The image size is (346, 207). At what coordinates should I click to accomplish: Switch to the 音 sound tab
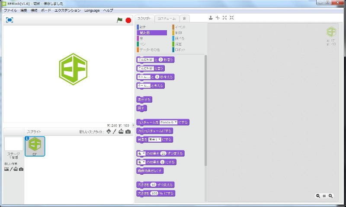pyautogui.click(x=185, y=19)
